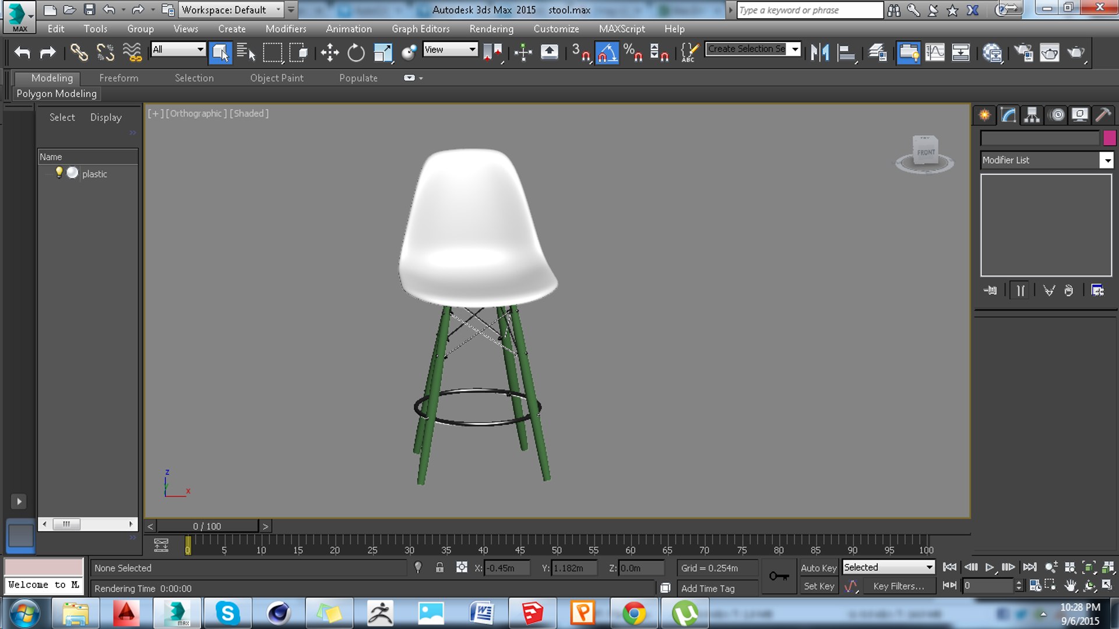This screenshot has width=1119, height=629.
Task: Activate Select and Uniform Scale tool
Action: click(x=382, y=52)
